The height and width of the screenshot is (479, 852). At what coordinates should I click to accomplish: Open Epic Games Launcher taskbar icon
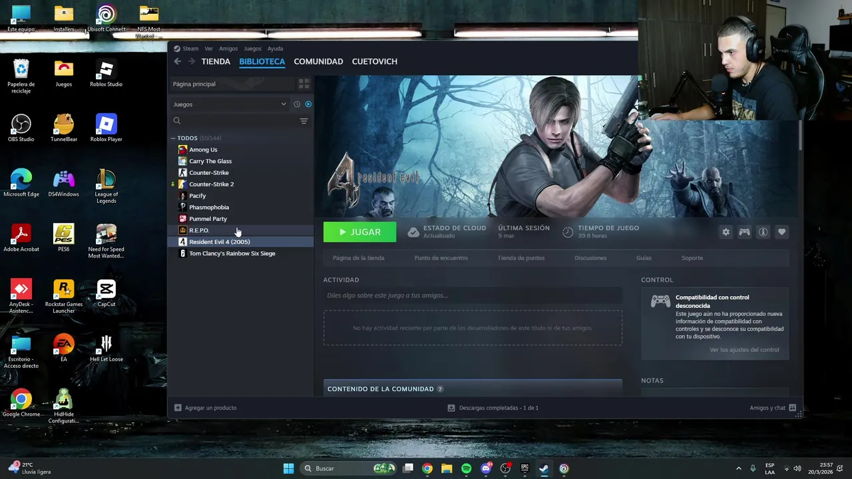point(525,468)
